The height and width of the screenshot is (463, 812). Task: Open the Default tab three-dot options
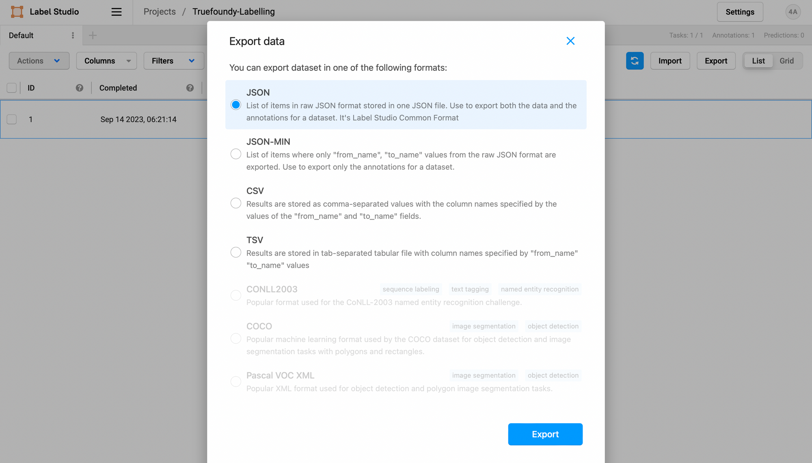point(73,35)
